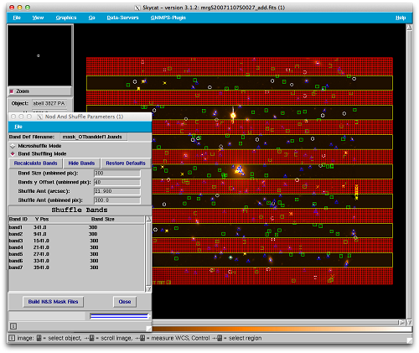
Task: Click the central blue triangle cluster object
Action: tap(239, 169)
